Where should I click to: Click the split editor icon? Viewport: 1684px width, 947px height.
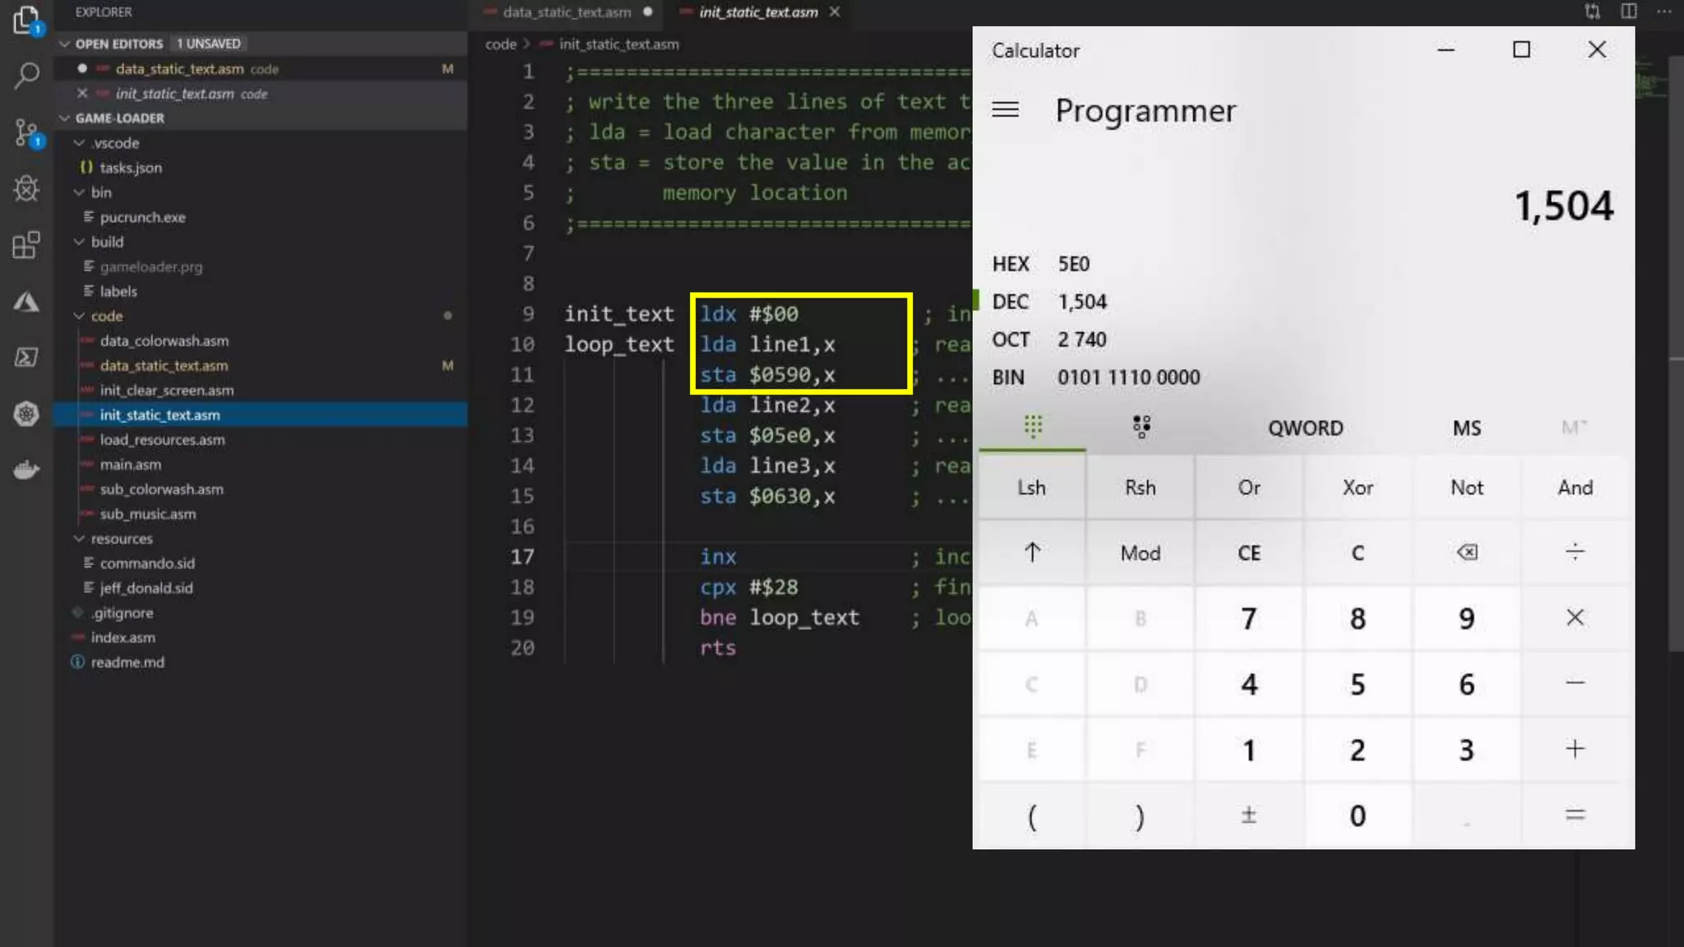[x=1628, y=12]
